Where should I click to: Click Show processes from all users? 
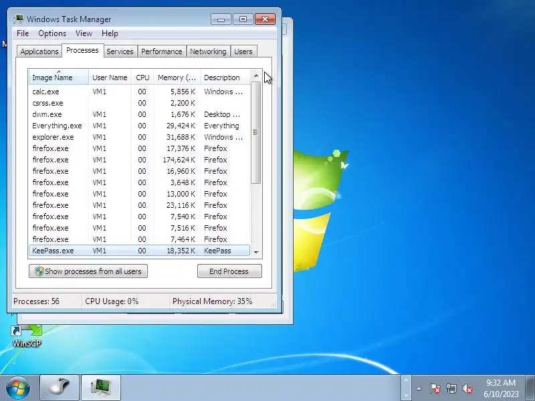point(88,271)
